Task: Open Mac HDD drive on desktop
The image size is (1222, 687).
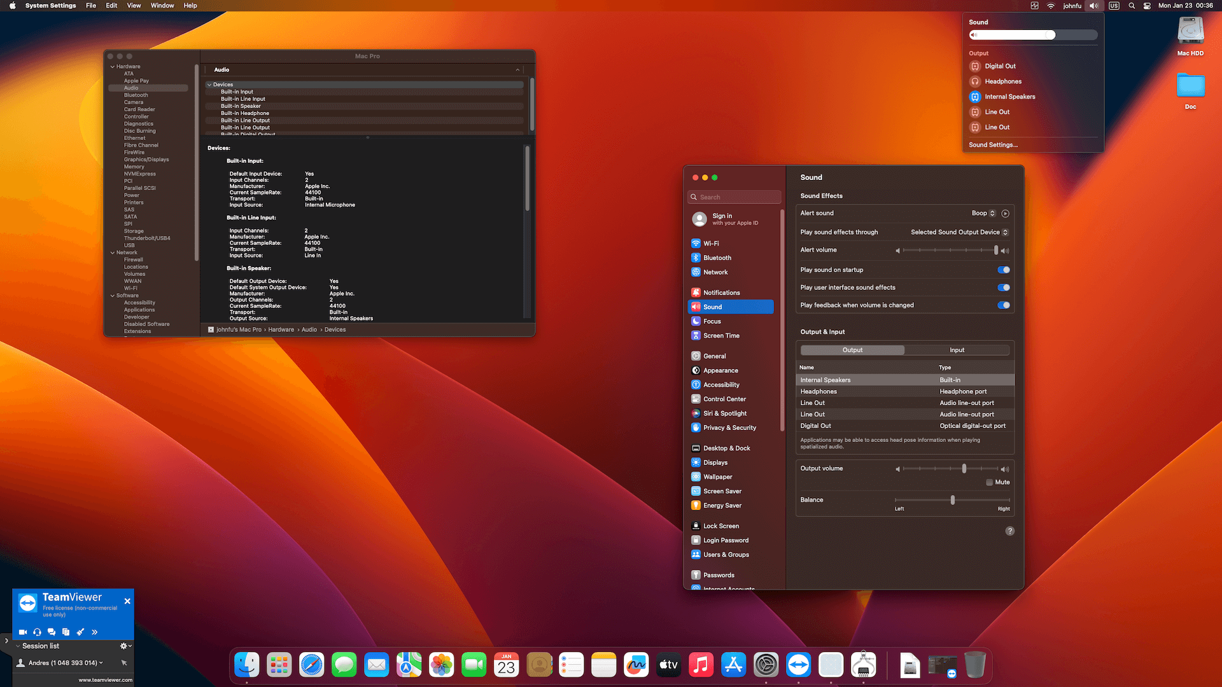Action: click(x=1191, y=36)
